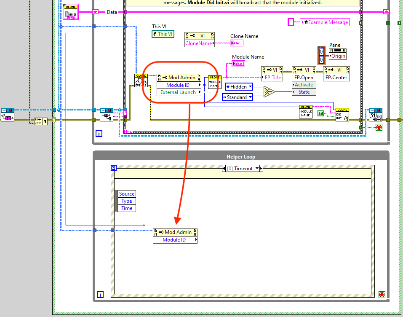Image resolution: width=403 pixels, height=317 pixels.
Task: Open the Timeout event case dropdown arrow
Action: [257, 169]
